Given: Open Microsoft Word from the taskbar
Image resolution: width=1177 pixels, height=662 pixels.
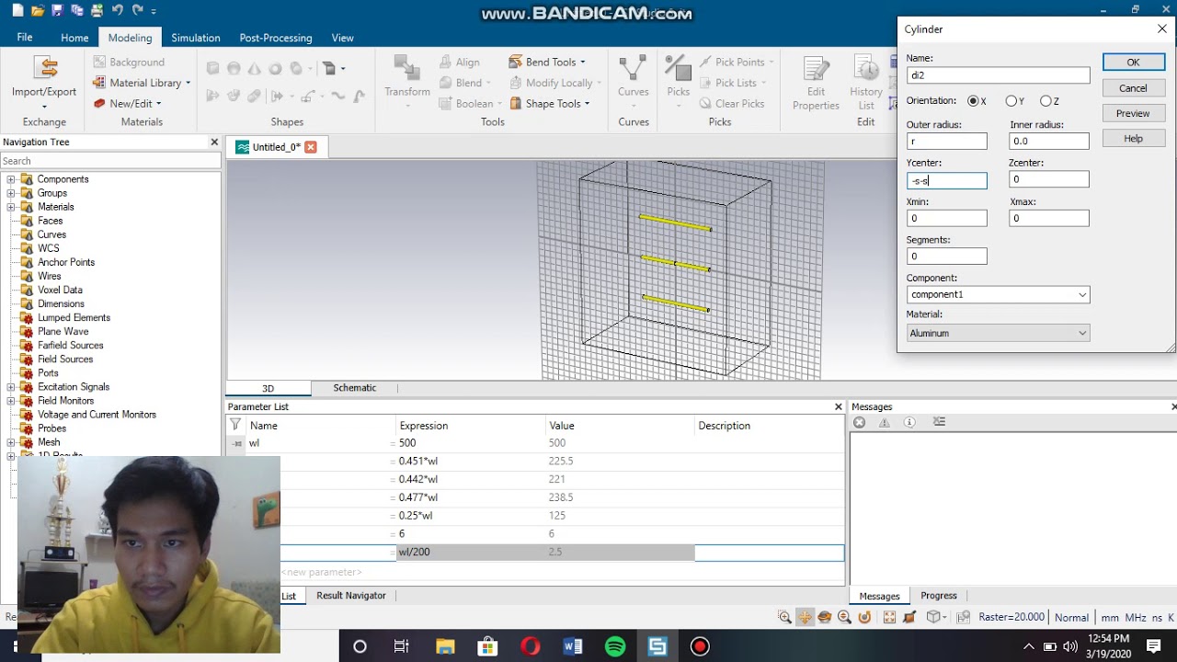Looking at the screenshot, I should (573, 646).
